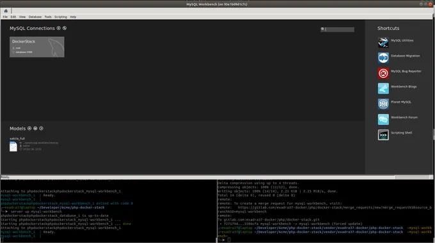This screenshot has width=435, height=243.
Task: Open the Scripting menu
Action: (61, 17)
